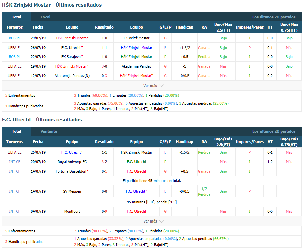The image size is (305, 249).
Task: Select Total tab in Zrinjski Mostar table
Action: coord(17,17)
